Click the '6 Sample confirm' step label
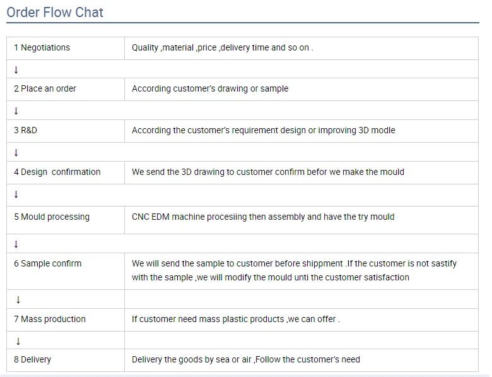The width and height of the screenshot is (492, 377). (x=48, y=263)
